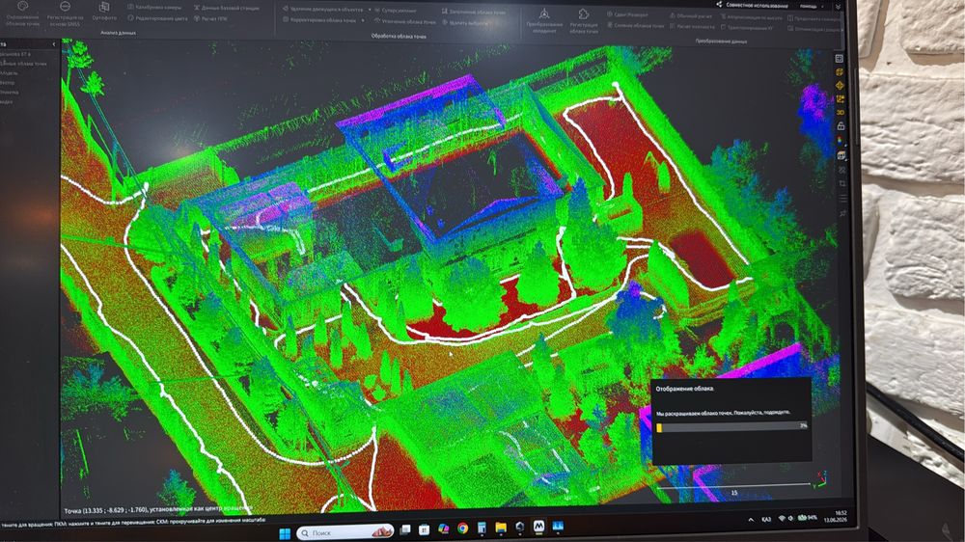This screenshot has width=965, height=542.
Task: Expand the Корректировка облака точек dropdown arrow
Action: (363, 21)
